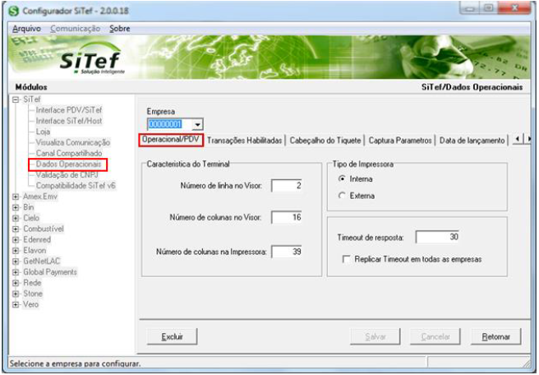Screen dimensions: 539x375
Task: Click the Cancelar button
Action: [435, 336]
